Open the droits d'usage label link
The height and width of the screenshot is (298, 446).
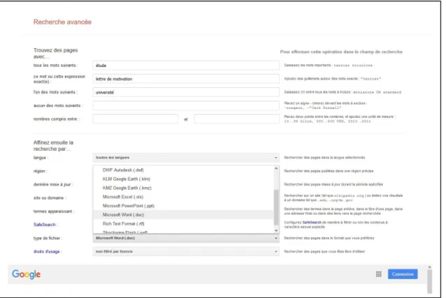[x=47, y=251]
